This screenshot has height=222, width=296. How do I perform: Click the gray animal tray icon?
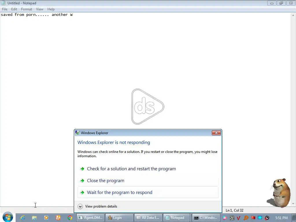[x=232, y=218]
